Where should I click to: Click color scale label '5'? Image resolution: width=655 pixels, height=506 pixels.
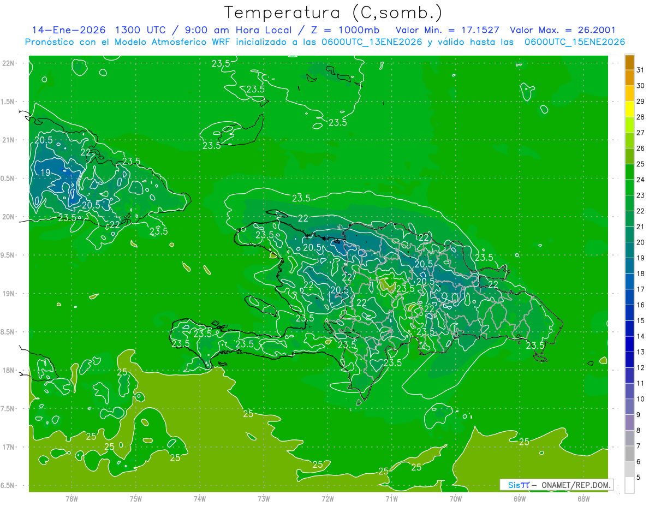pyautogui.click(x=639, y=478)
